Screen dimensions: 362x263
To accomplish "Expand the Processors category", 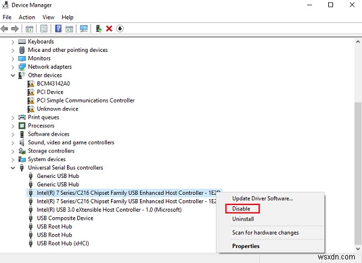I will tap(13, 126).
